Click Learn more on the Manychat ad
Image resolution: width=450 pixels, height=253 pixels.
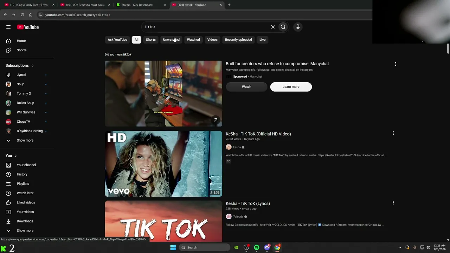[291, 87]
